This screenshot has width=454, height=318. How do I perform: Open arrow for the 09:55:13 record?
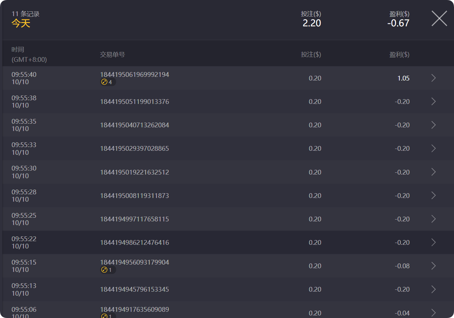coord(433,289)
